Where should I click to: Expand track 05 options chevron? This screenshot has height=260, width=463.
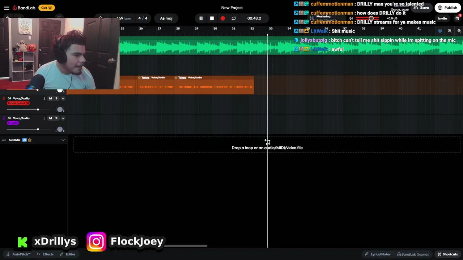pos(63,118)
